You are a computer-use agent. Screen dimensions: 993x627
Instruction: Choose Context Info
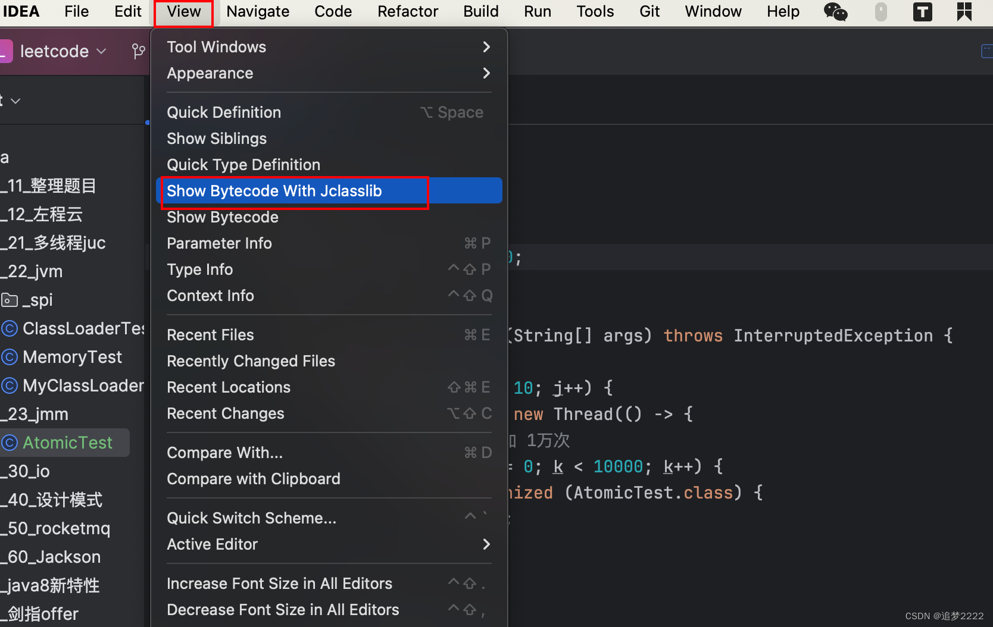click(x=329, y=296)
